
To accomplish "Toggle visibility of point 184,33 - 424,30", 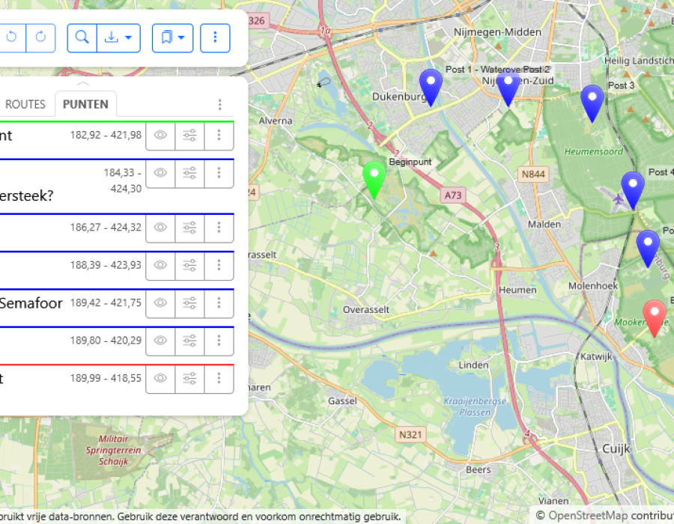I will (160, 173).
